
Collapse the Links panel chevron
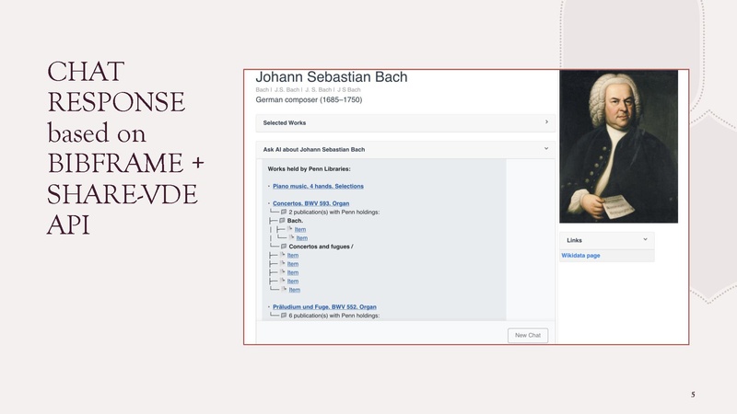[x=645, y=239]
